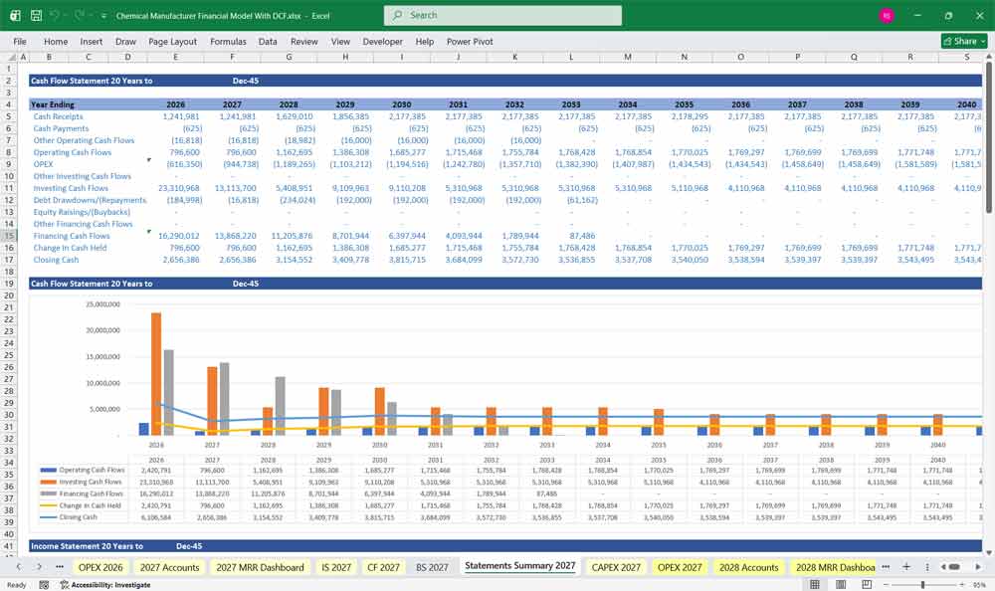Switch to the Formulas ribbon tab

[228, 42]
